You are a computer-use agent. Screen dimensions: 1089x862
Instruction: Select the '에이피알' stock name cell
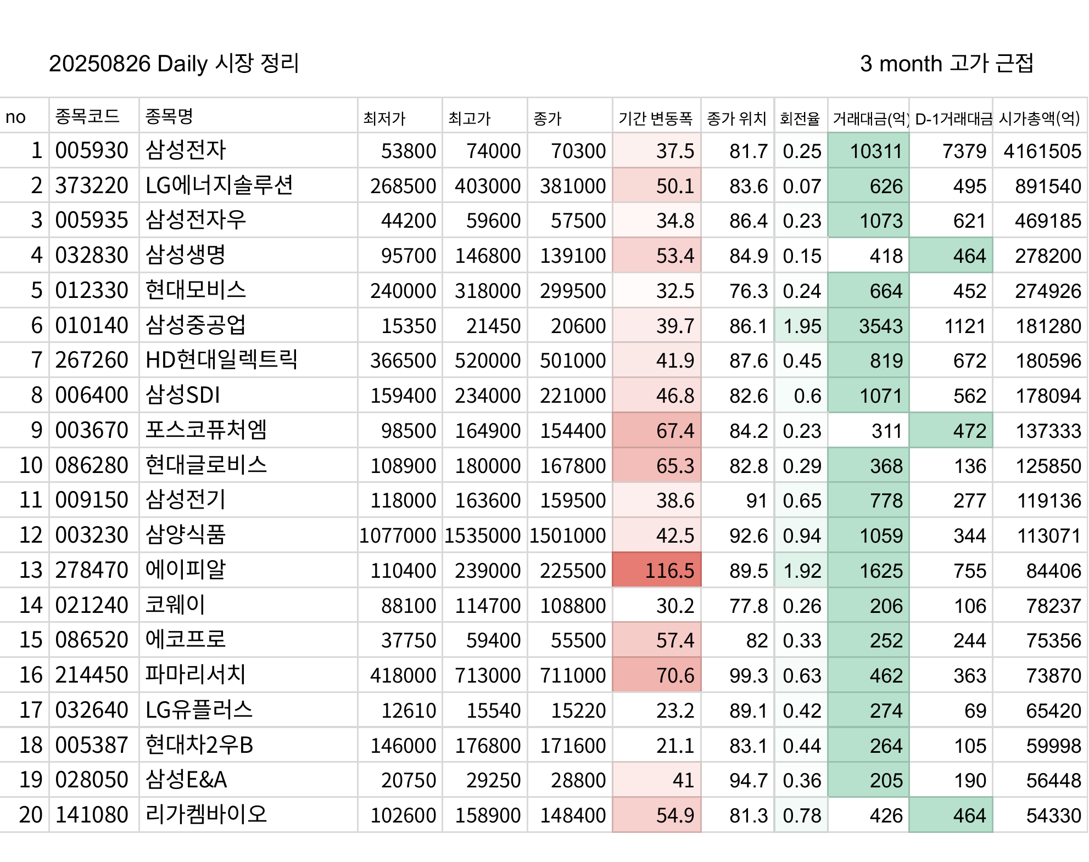[248, 570]
